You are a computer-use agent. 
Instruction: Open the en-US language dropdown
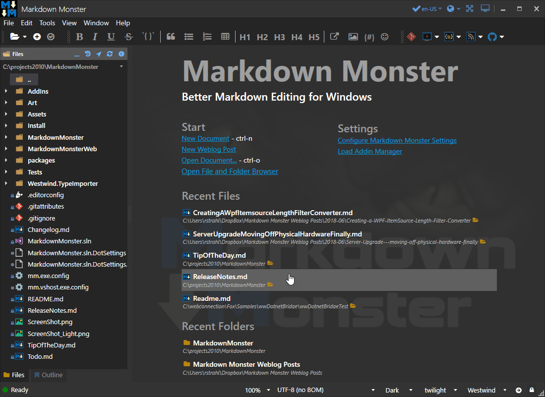point(426,8)
